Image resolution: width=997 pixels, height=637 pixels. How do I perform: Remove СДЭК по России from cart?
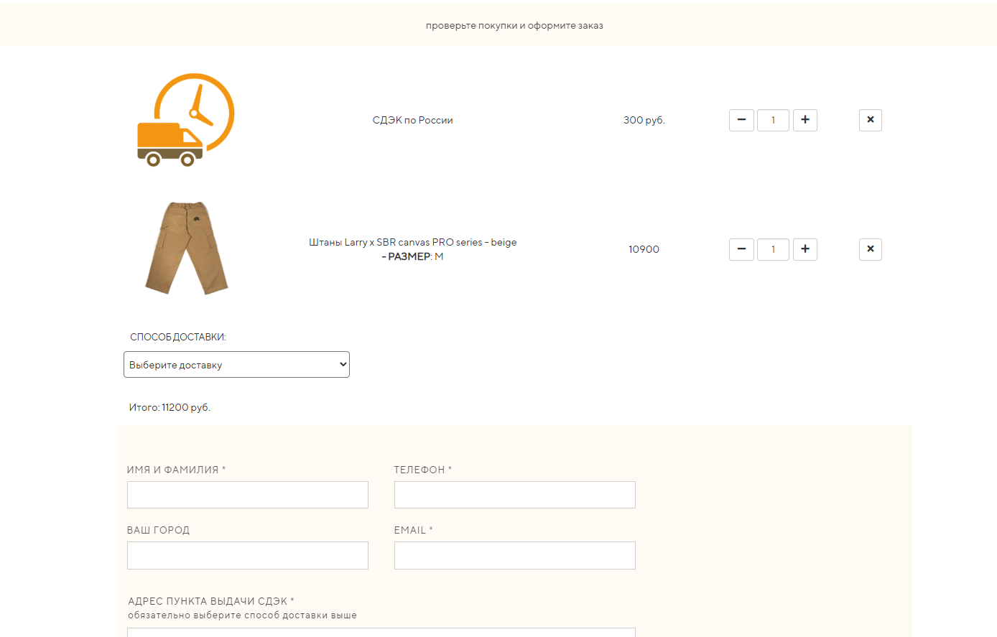(871, 120)
